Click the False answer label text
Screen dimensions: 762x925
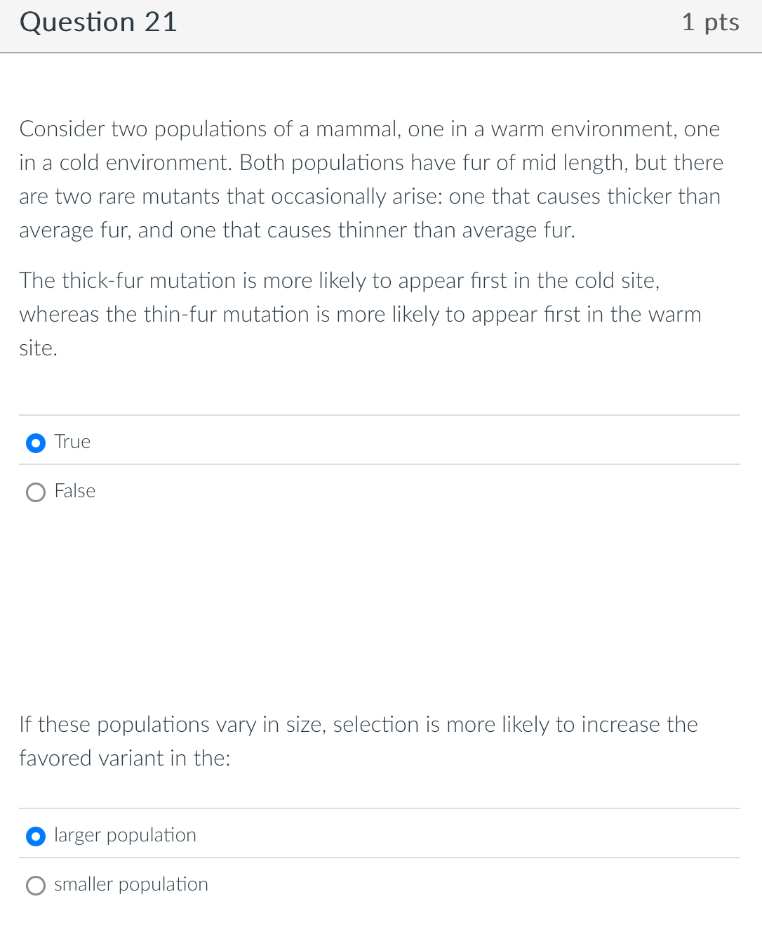[74, 491]
